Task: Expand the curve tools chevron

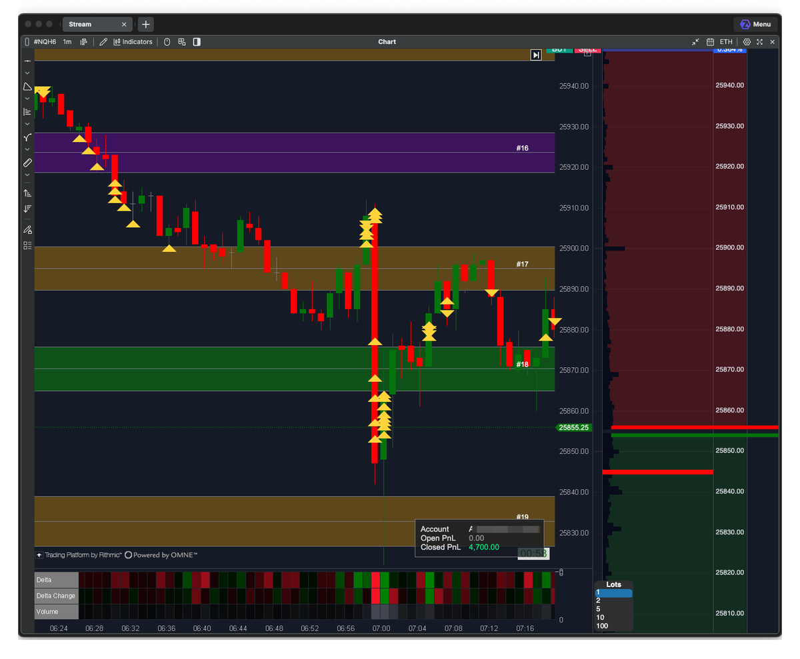Action: click(27, 149)
